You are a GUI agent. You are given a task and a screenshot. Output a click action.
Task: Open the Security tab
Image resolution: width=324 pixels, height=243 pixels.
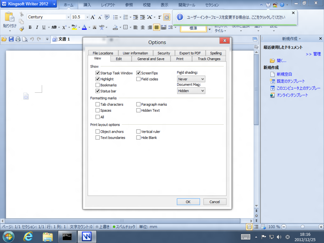(x=164, y=53)
